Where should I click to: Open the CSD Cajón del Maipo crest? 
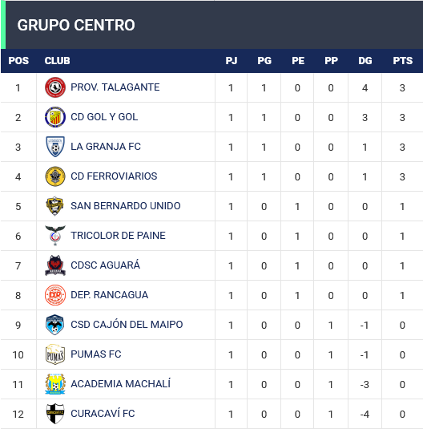pos(55,325)
